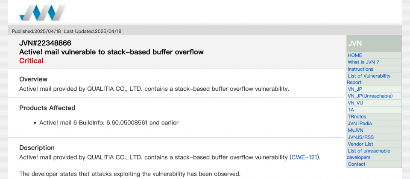Image resolution: width=410 pixels, height=179 pixels.
Task: Click the JVN sidebar header
Action: point(374,43)
